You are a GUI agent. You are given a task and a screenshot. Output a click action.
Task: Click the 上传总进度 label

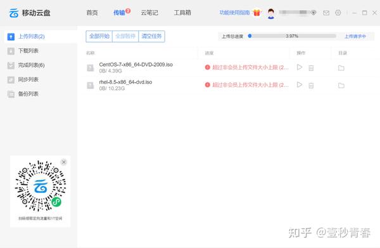(232, 36)
